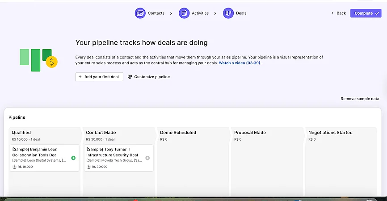Click the Activities calendar step icon
Viewport: 387px width, 201px height.
click(184, 13)
